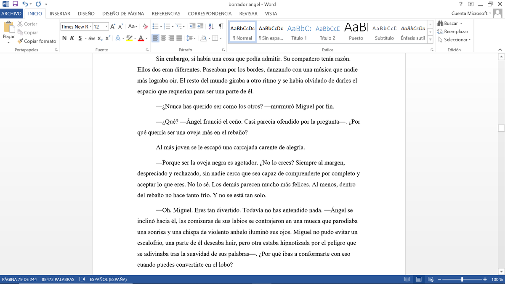Toggle align text right

171,38
